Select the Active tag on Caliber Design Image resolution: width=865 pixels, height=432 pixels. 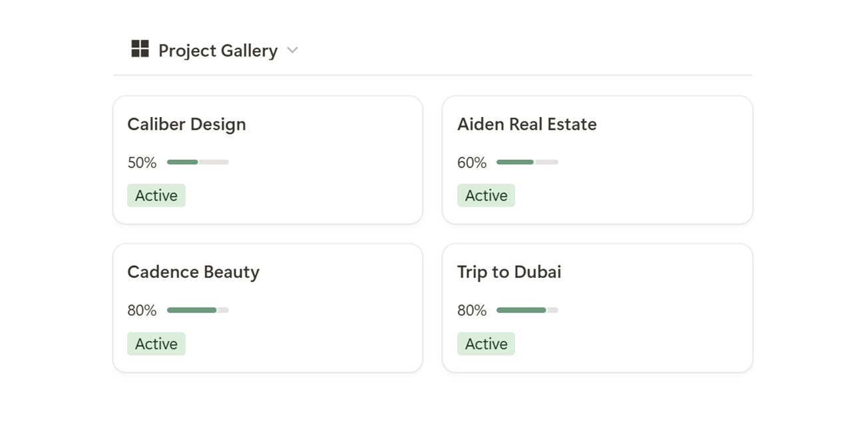coord(156,195)
